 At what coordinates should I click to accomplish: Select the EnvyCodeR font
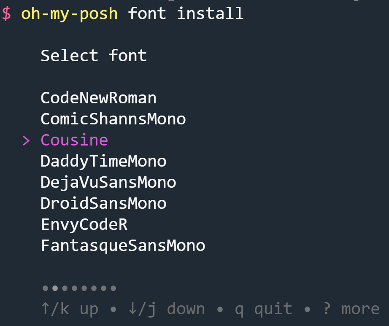pos(84,225)
